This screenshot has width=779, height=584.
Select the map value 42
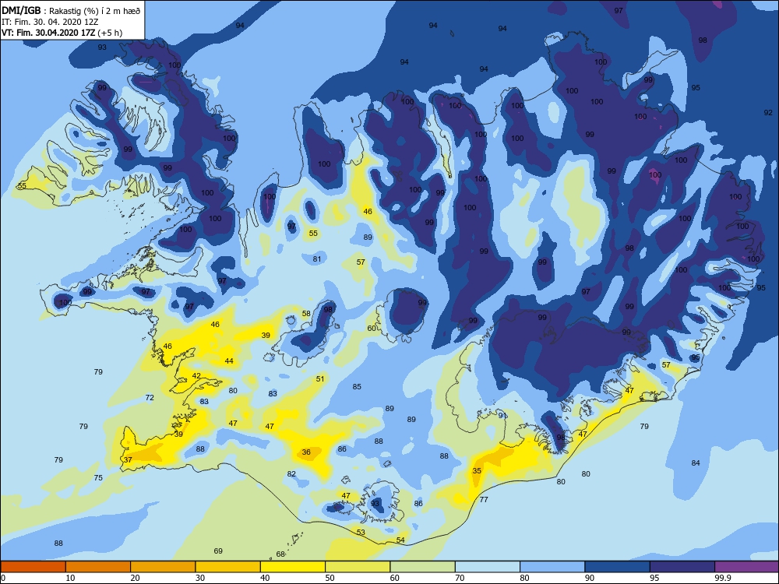[x=197, y=376]
